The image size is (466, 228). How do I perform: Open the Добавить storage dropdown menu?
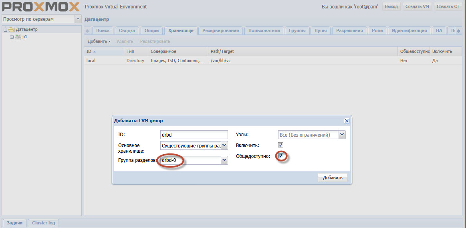click(99, 41)
